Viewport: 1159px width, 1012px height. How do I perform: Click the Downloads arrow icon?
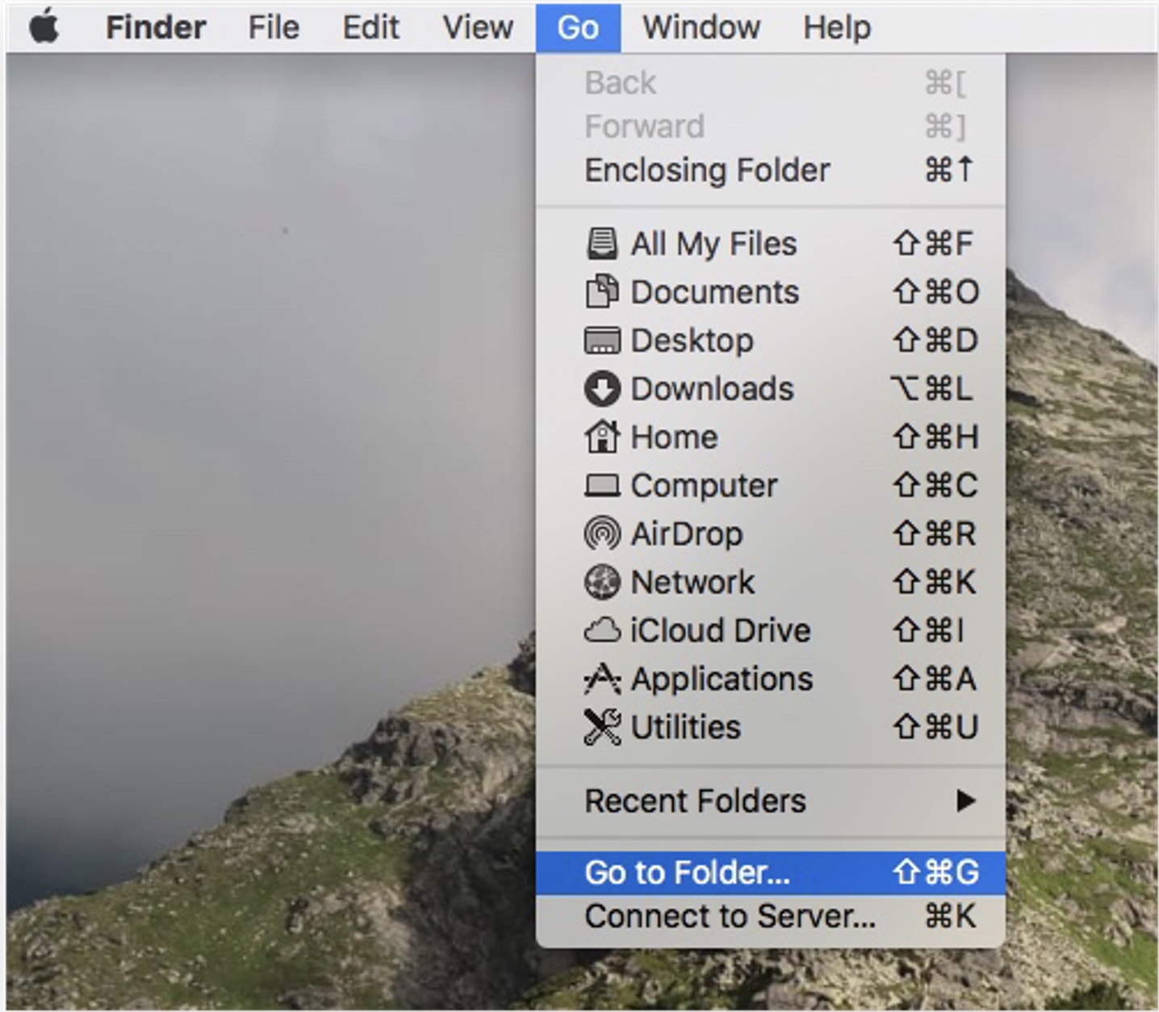tap(601, 389)
